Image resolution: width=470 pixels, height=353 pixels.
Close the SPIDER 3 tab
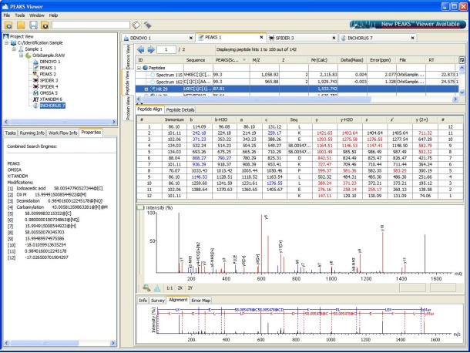(x=334, y=38)
